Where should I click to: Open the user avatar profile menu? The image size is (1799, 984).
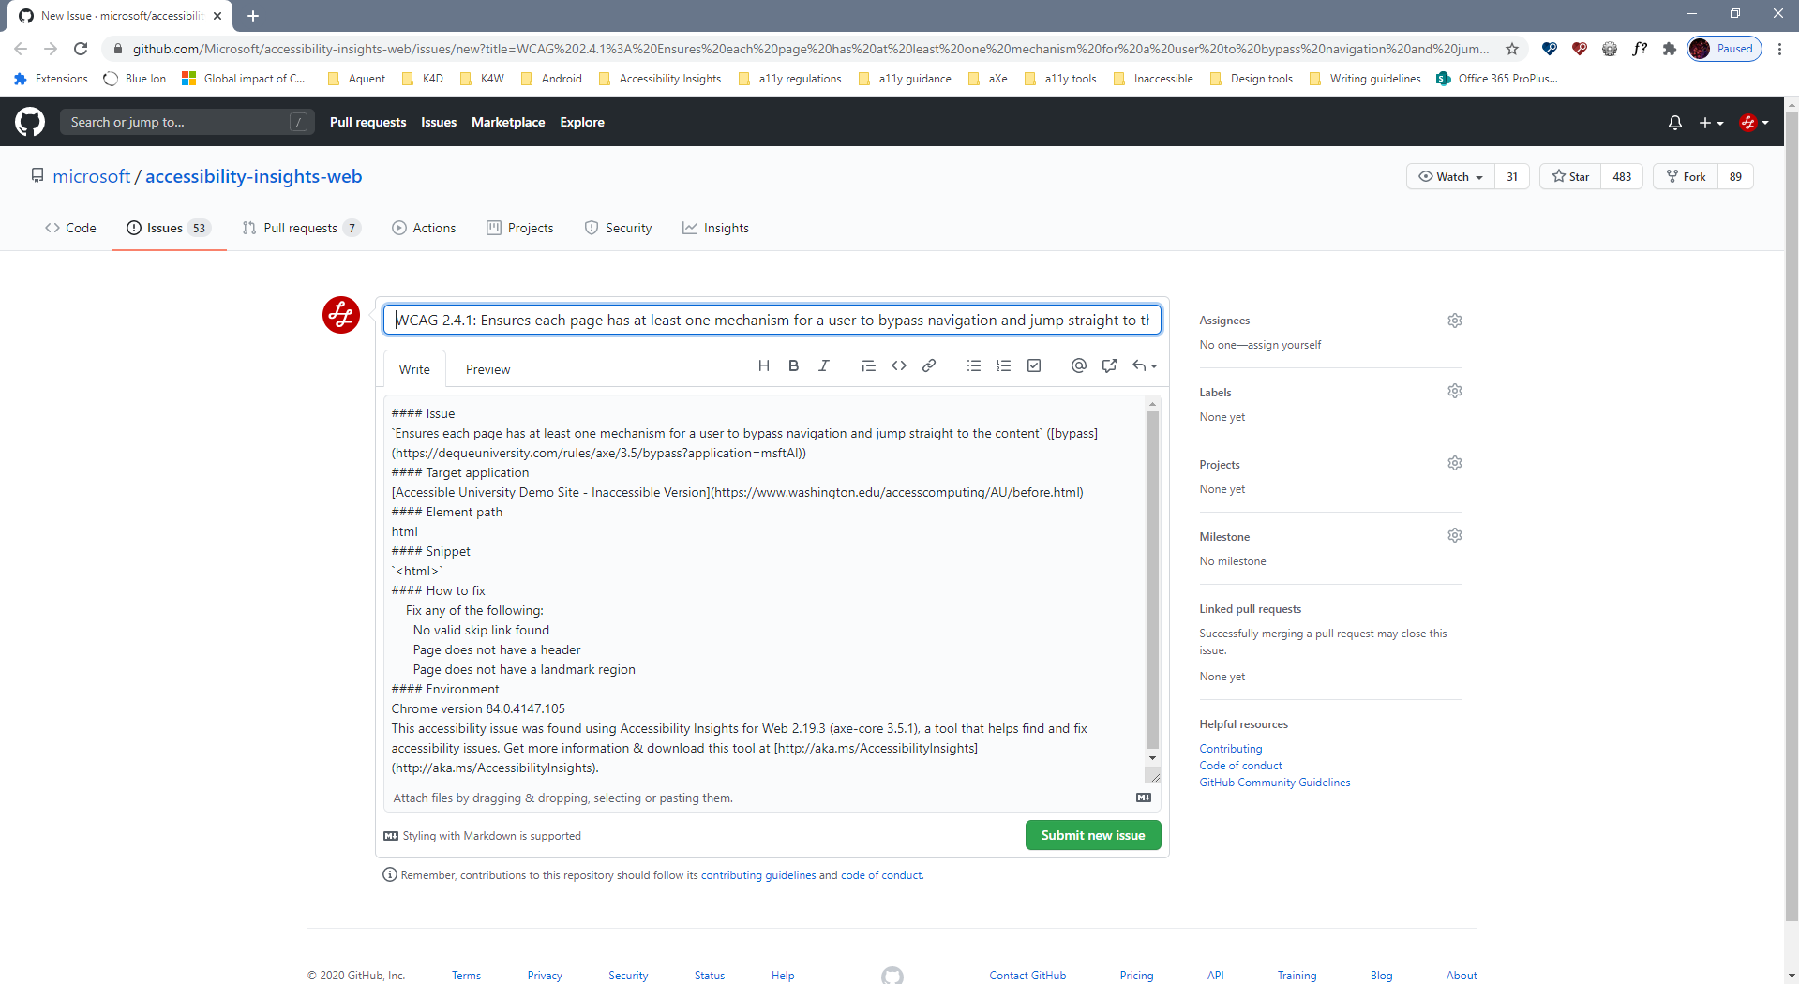pyautogui.click(x=1754, y=123)
